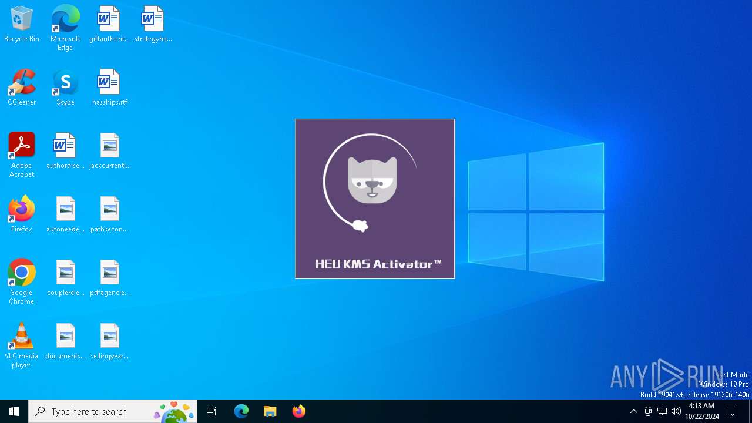Select the pdfagencie... image file
The width and height of the screenshot is (752, 423).
point(109,278)
